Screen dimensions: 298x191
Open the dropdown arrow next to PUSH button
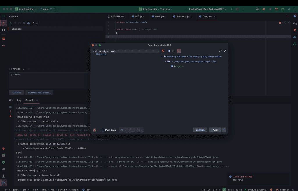coord(224,130)
